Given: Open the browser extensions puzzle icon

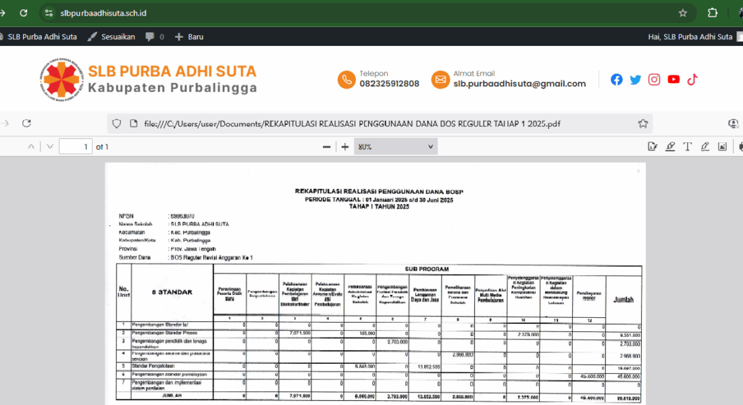Looking at the screenshot, I should [712, 13].
